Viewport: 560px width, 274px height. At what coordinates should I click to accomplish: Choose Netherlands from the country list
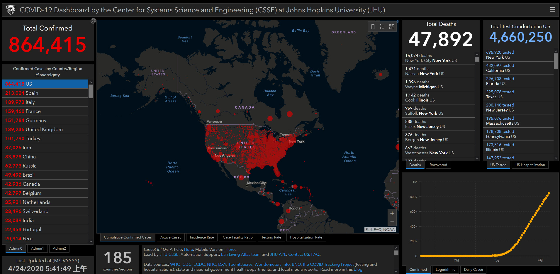click(x=45, y=202)
